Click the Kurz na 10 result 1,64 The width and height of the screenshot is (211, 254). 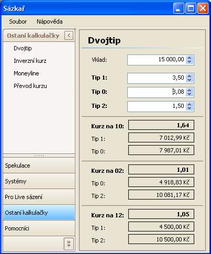coord(161,125)
